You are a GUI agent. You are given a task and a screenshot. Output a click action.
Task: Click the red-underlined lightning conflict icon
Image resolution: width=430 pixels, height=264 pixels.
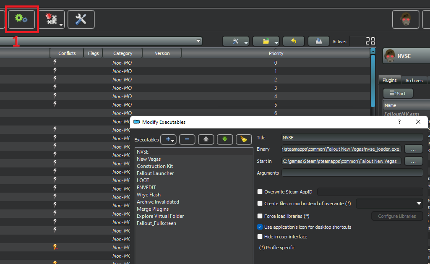[55, 247]
